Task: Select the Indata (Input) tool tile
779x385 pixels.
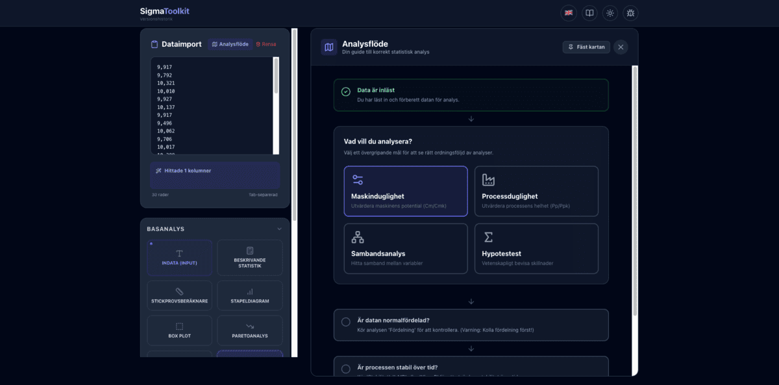Action: click(180, 257)
